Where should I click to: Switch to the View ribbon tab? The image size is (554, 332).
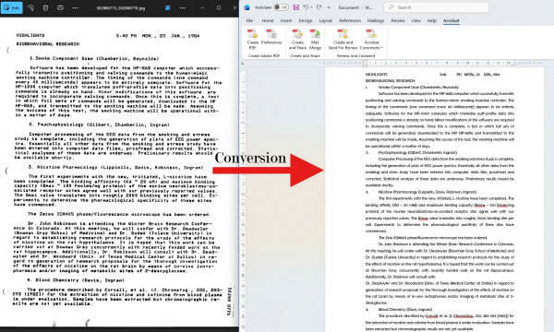[415, 21]
